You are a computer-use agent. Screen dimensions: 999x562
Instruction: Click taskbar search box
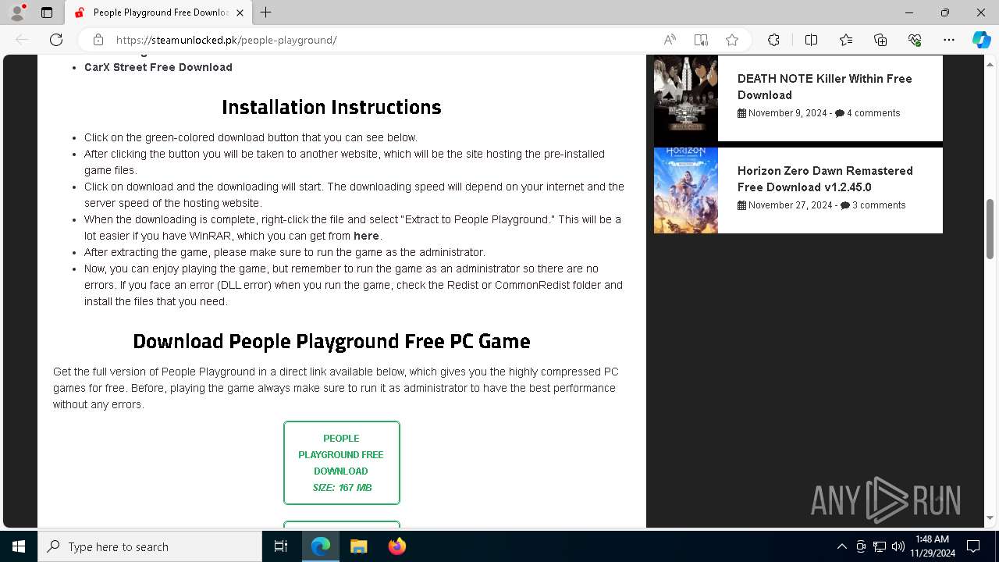150,546
